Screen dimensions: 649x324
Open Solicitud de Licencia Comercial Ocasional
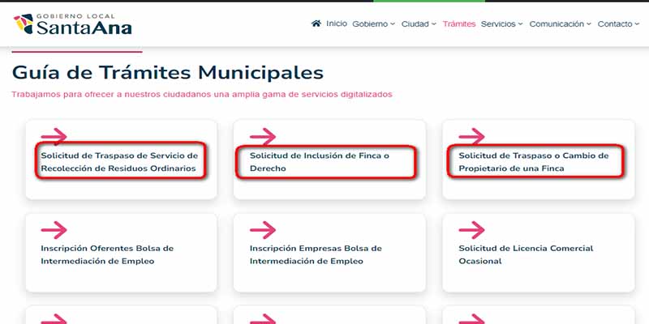526,254
